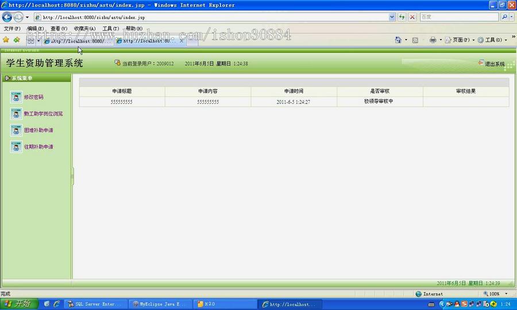Open the 修改密码 link
This screenshot has height=310, width=517.
tap(34, 97)
